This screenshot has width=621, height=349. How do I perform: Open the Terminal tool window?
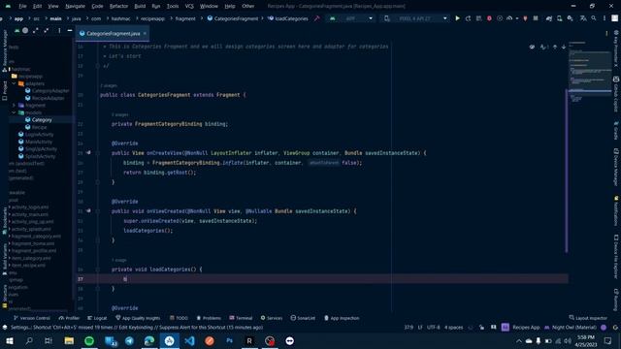241,318
